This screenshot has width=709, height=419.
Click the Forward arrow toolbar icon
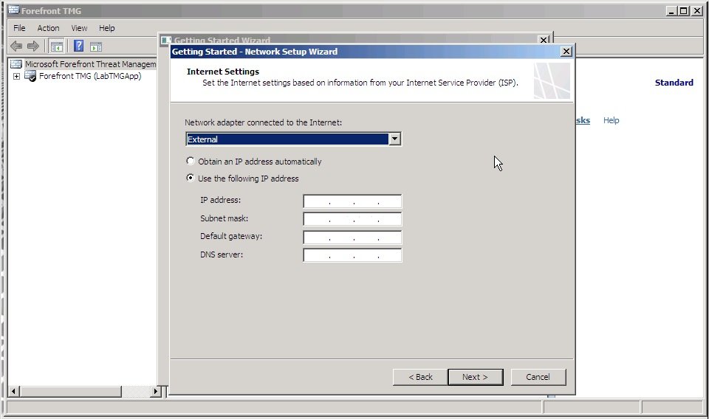point(32,46)
